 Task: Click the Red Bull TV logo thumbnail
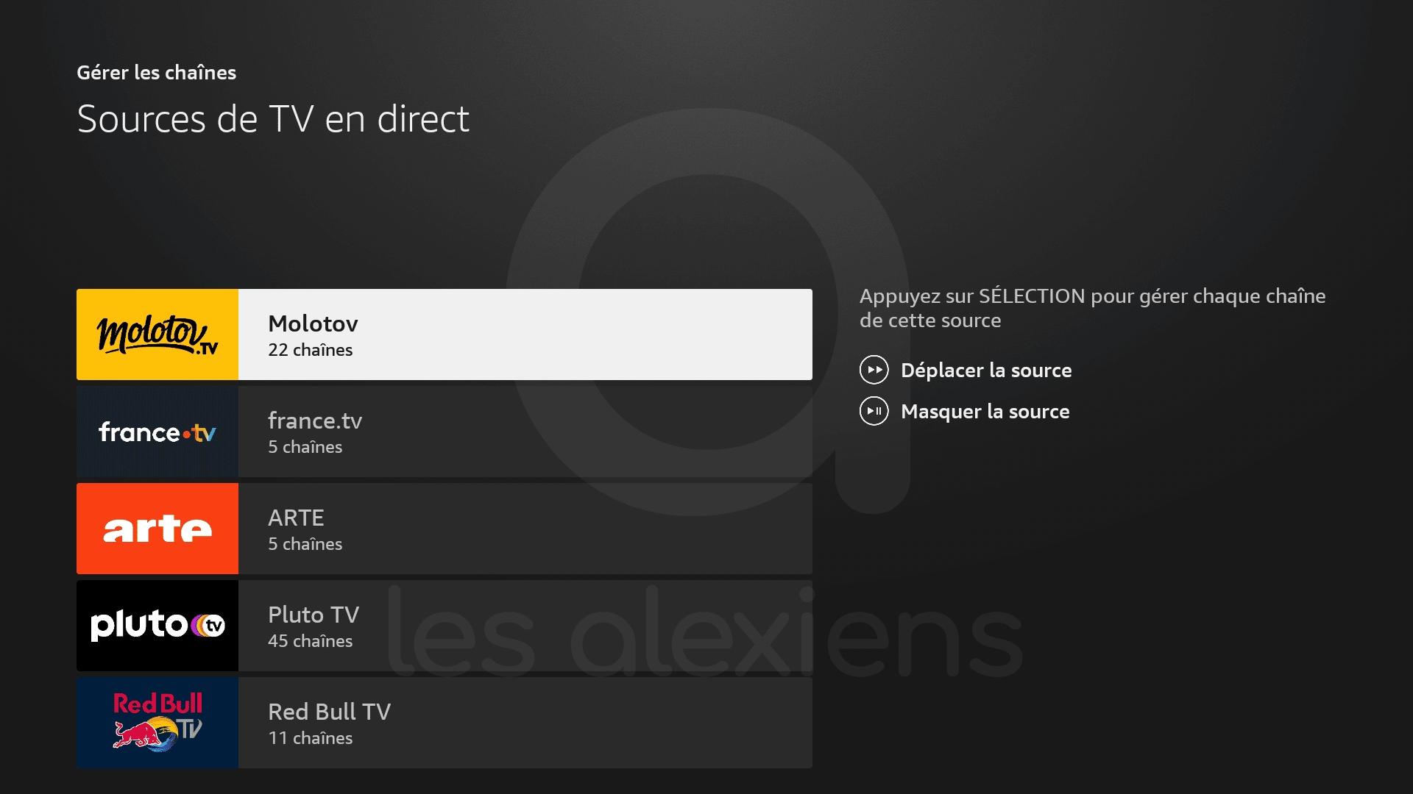(157, 723)
